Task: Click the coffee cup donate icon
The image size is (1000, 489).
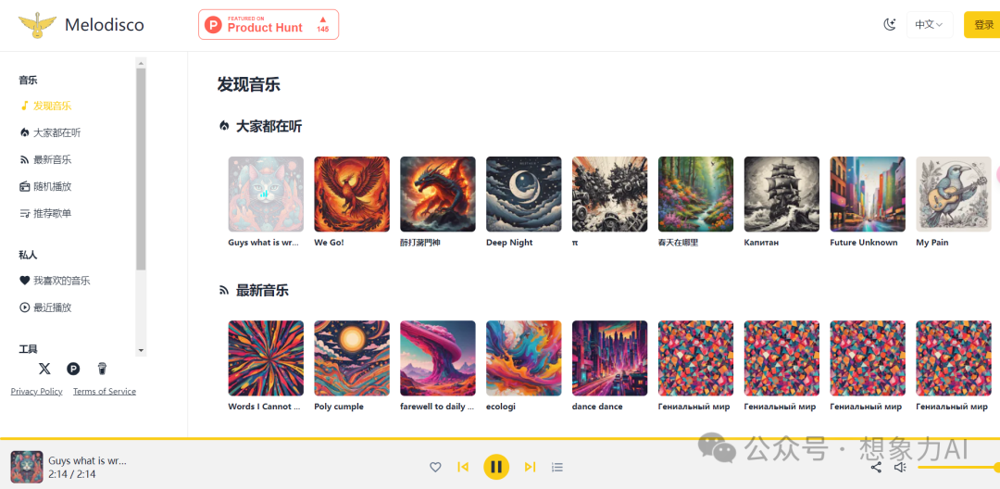Action: [x=102, y=369]
